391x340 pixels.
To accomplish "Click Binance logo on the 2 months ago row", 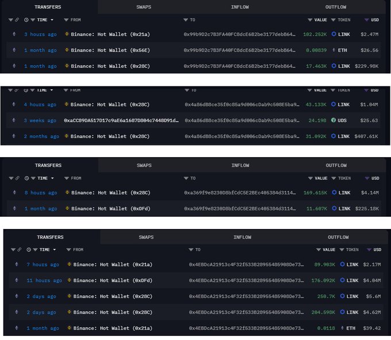I will point(66,136).
